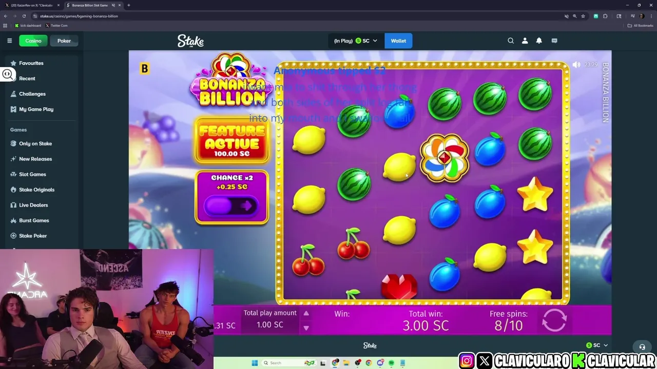Open the kick dashboard bookmark
The height and width of the screenshot is (369, 657).
coord(28,25)
